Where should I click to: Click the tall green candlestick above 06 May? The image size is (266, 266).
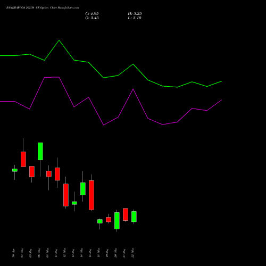(x=40, y=151)
